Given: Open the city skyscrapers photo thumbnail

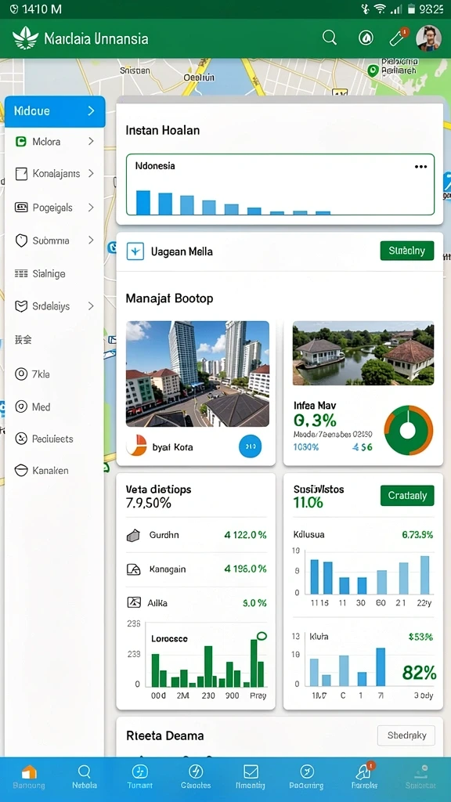Looking at the screenshot, I should point(197,374).
